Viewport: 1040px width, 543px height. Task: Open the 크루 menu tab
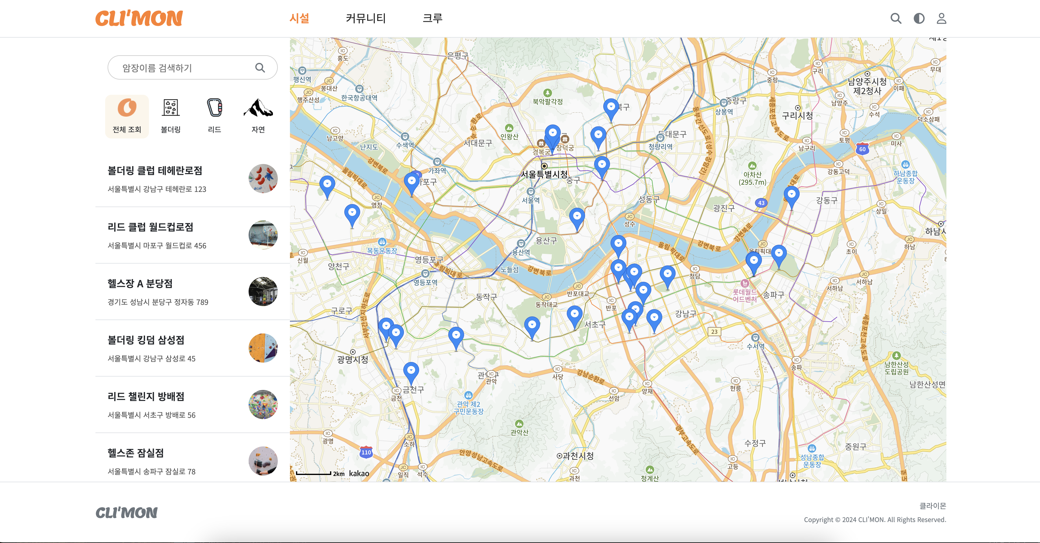[432, 18]
